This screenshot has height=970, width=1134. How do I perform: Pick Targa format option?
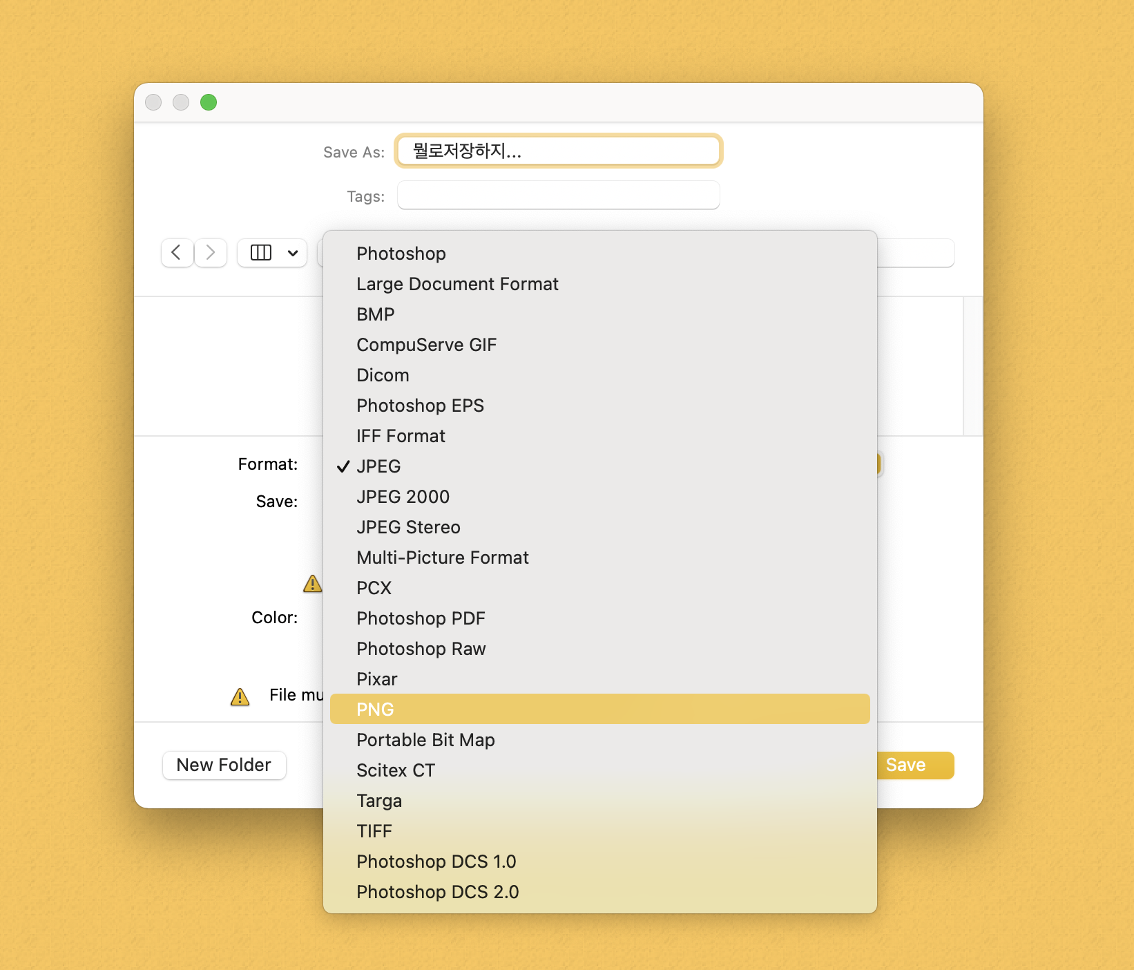(599, 801)
